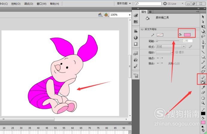Viewport: 207px width, 134px height.
Task: Select the Eraser tool
Action: (203, 92)
